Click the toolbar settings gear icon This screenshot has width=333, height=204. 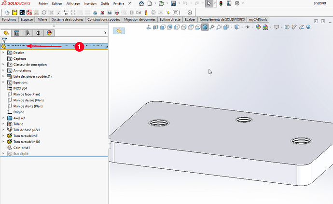point(190,13)
